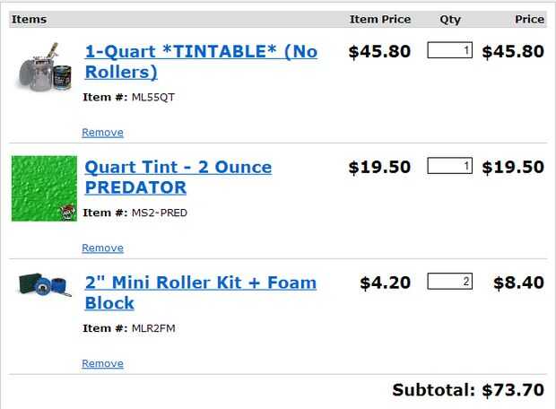
Task: Remove the Mini Roller Kit from cart
Action: coord(102,363)
